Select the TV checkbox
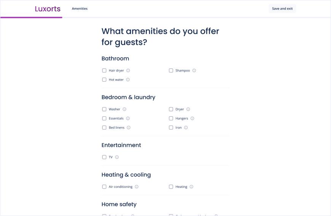Viewport: 331px width, 216px height. [104, 157]
